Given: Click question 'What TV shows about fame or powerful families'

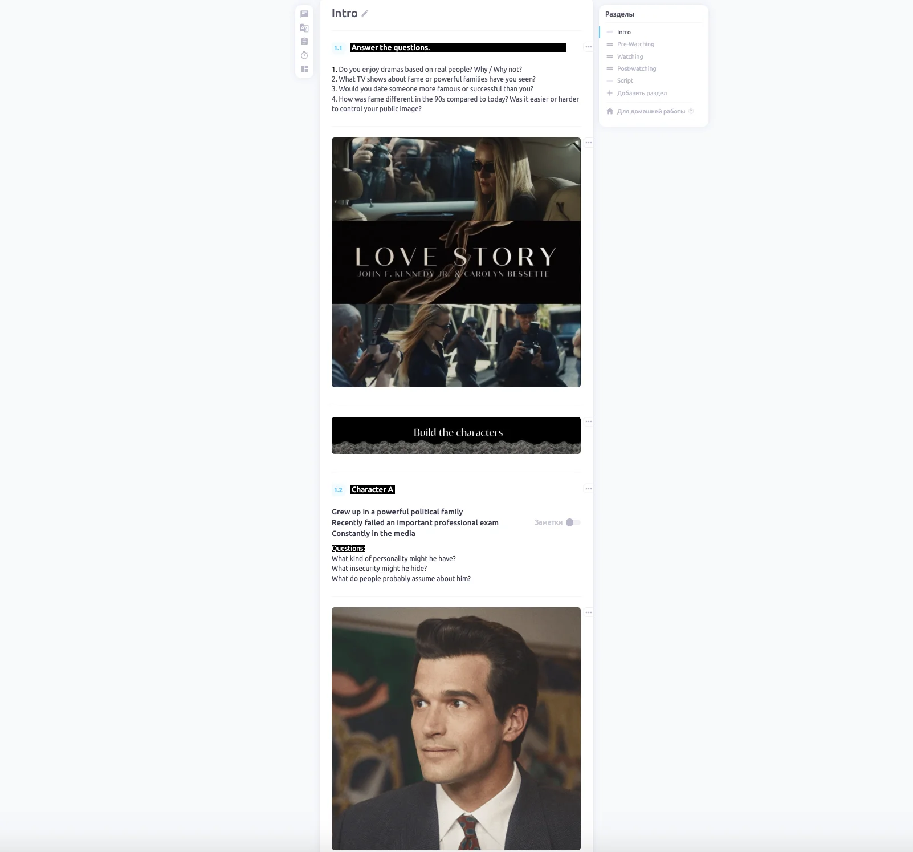Looking at the screenshot, I should coord(434,79).
